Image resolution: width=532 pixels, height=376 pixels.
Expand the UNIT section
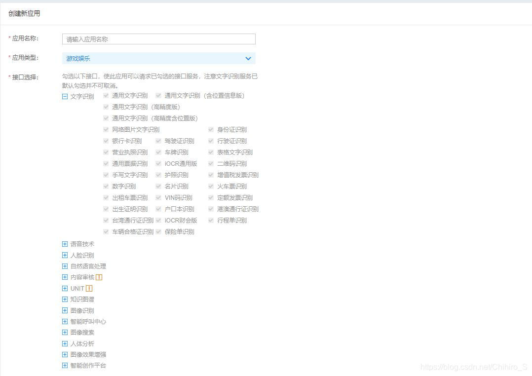tap(65, 289)
